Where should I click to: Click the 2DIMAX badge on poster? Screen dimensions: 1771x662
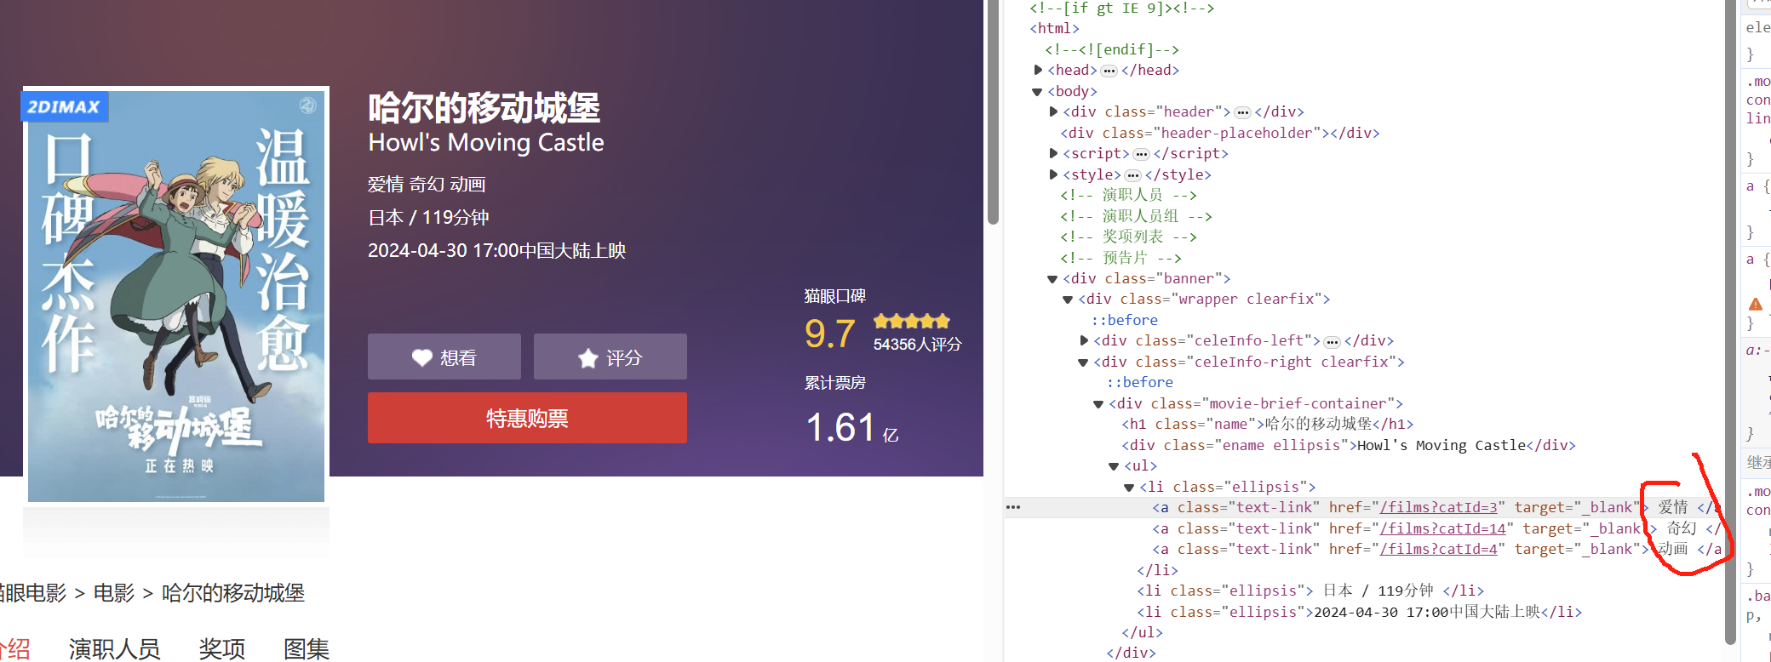[x=65, y=106]
